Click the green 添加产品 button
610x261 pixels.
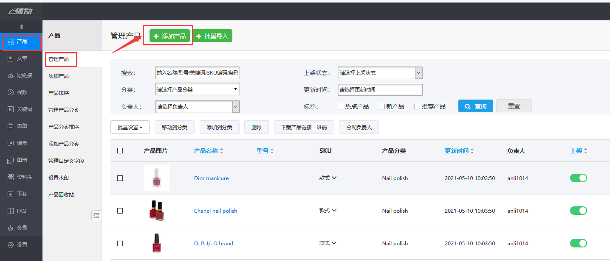[169, 36]
